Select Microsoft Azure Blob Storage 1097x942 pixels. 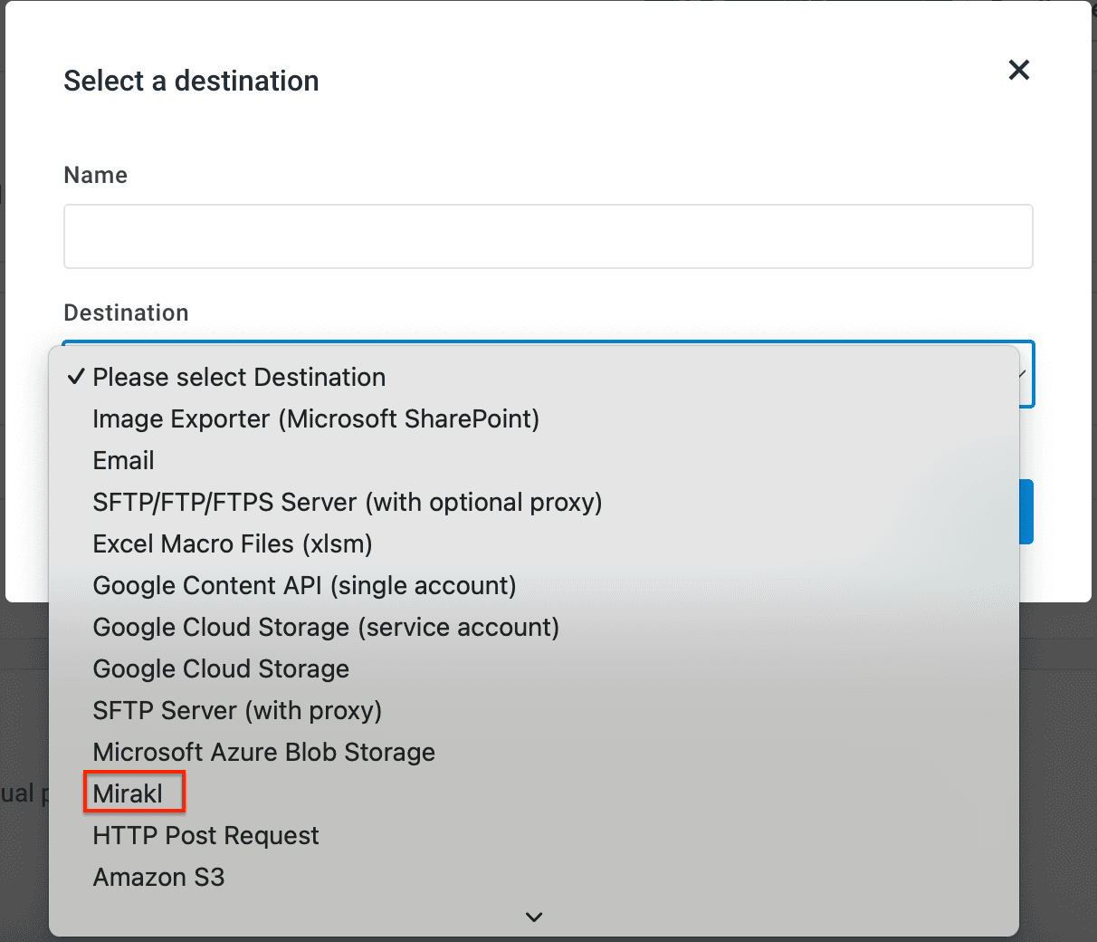click(263, 752)
